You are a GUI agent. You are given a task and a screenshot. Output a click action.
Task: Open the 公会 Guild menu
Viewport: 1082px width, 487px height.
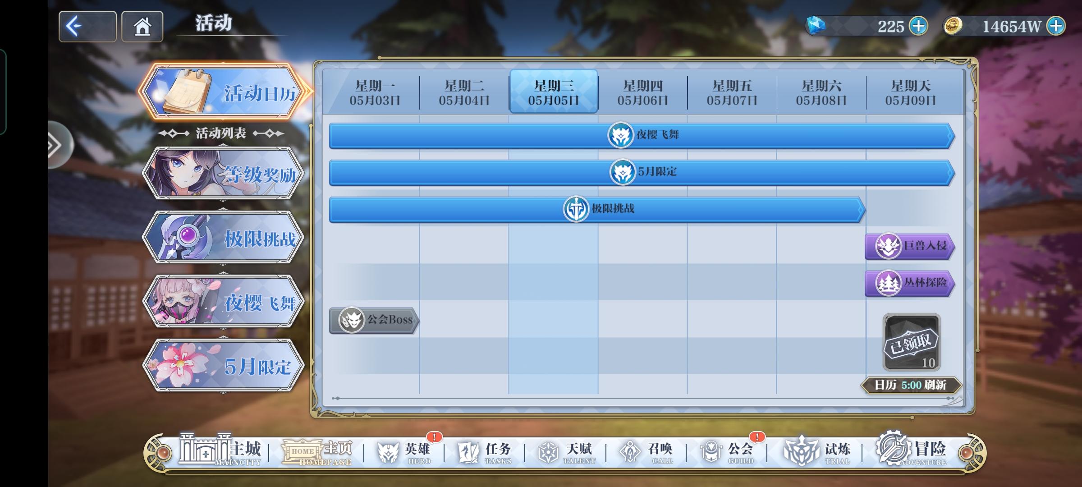click(727, 452)
